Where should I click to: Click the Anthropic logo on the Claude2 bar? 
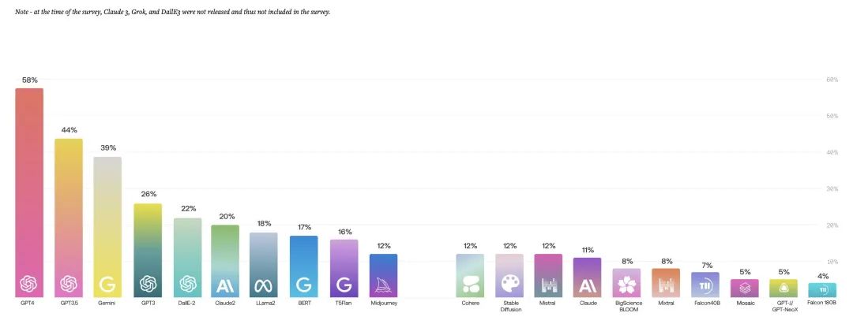pos(225,284)
